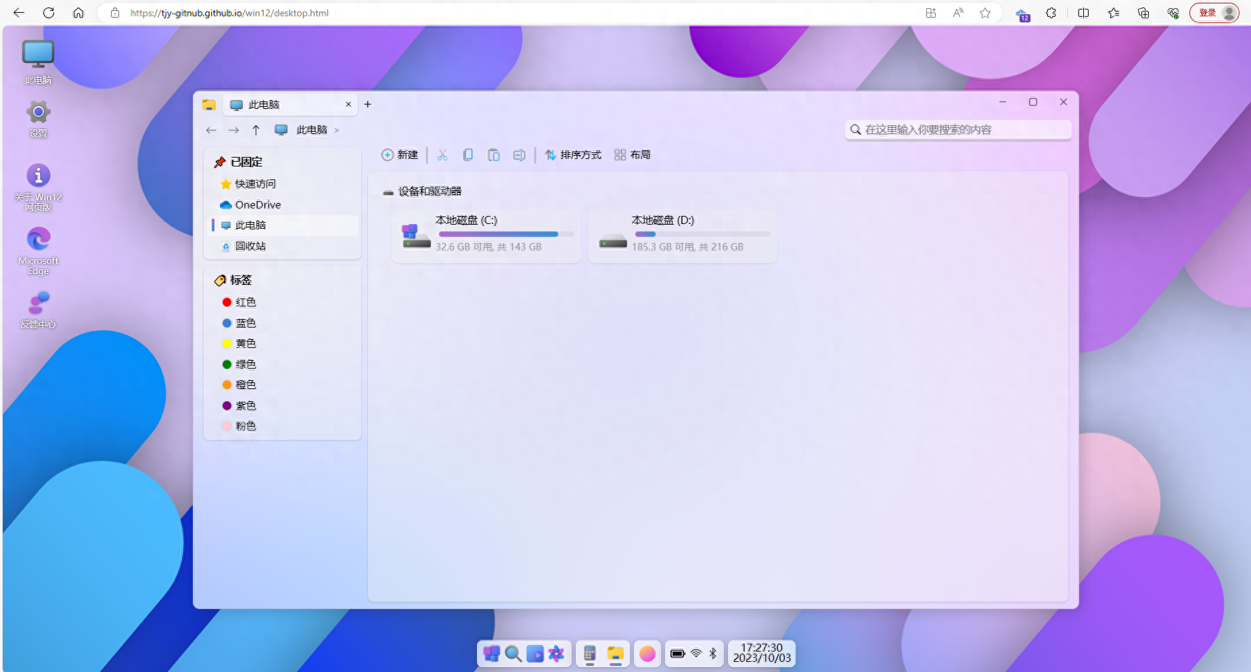Click the 标签 section header
The width and height of the screenshot is (1251, 672).
click(233, 280)
